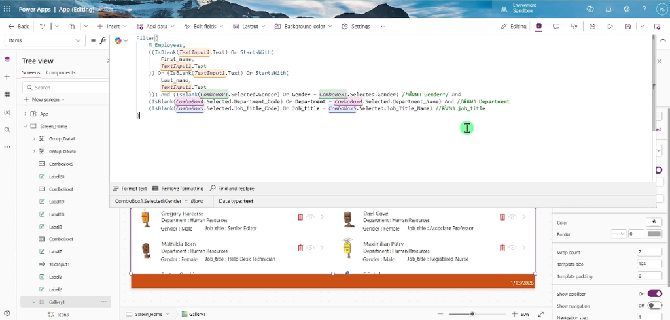Open the header settings gear
The image size is (670, 320).
coord(626,8)
